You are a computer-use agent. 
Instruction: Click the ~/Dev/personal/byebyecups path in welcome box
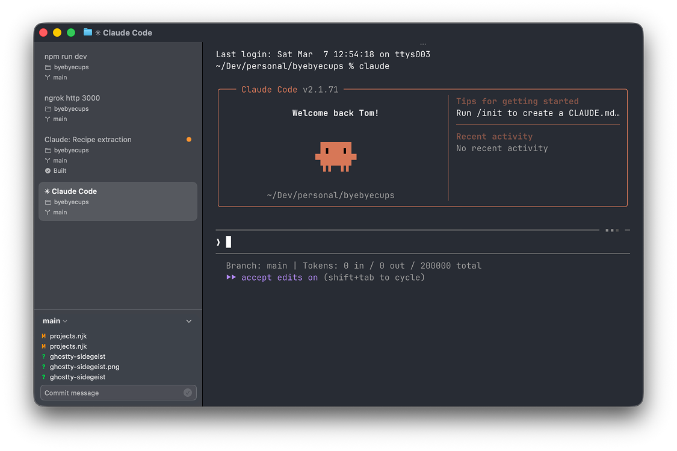pos(331,195)
